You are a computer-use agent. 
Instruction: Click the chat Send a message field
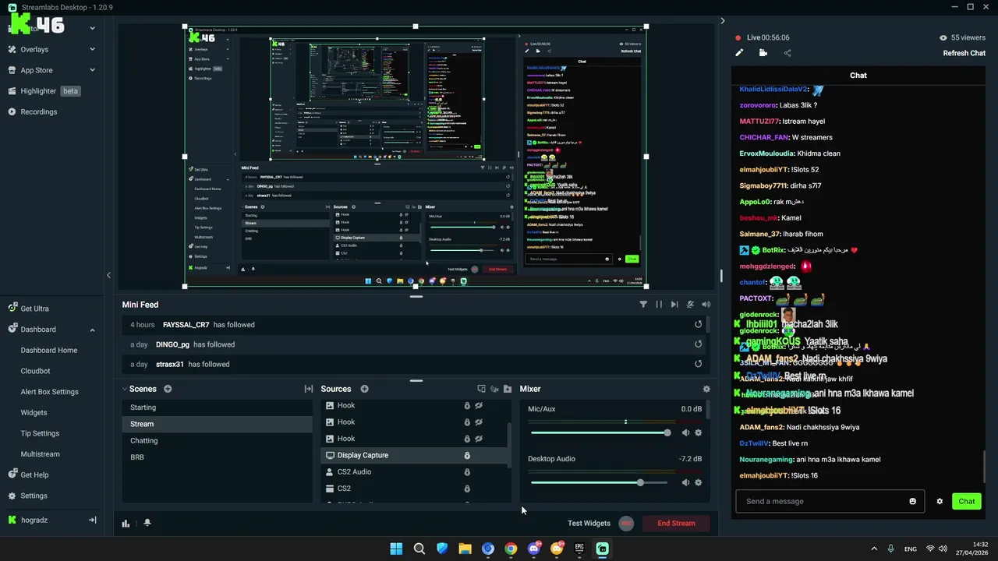point(830,501)
